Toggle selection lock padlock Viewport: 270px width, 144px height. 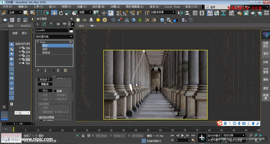pos(83,136)
